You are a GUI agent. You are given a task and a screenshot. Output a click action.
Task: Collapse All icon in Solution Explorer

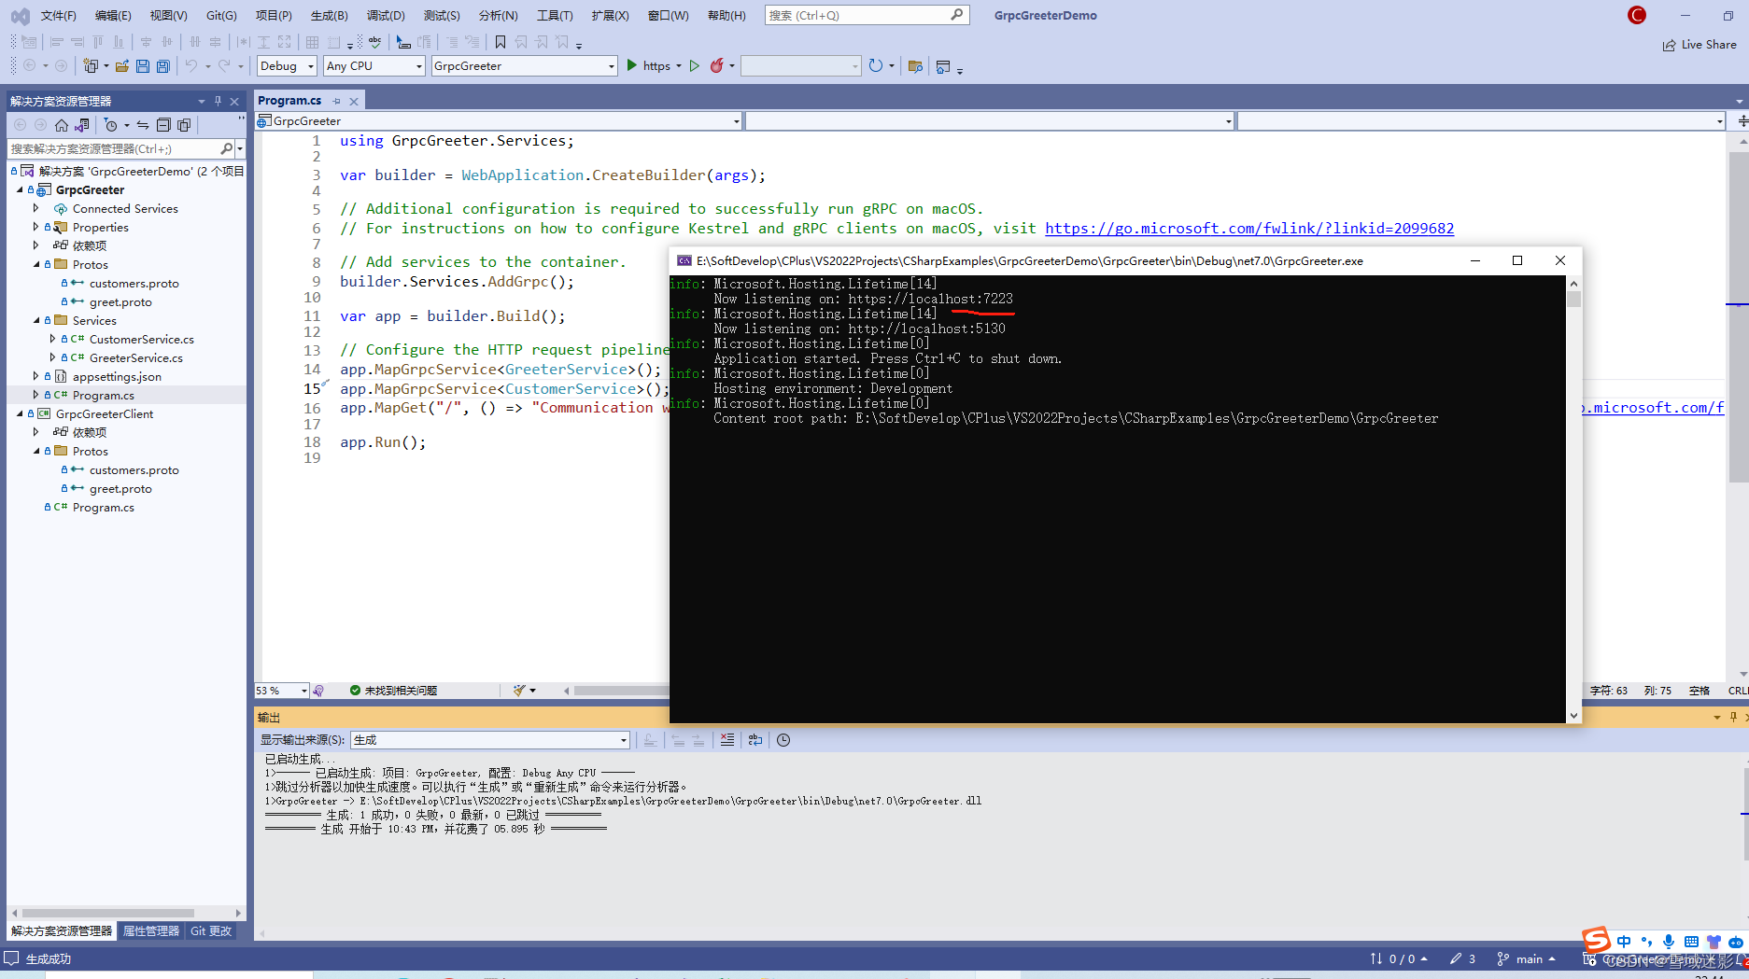163,125
